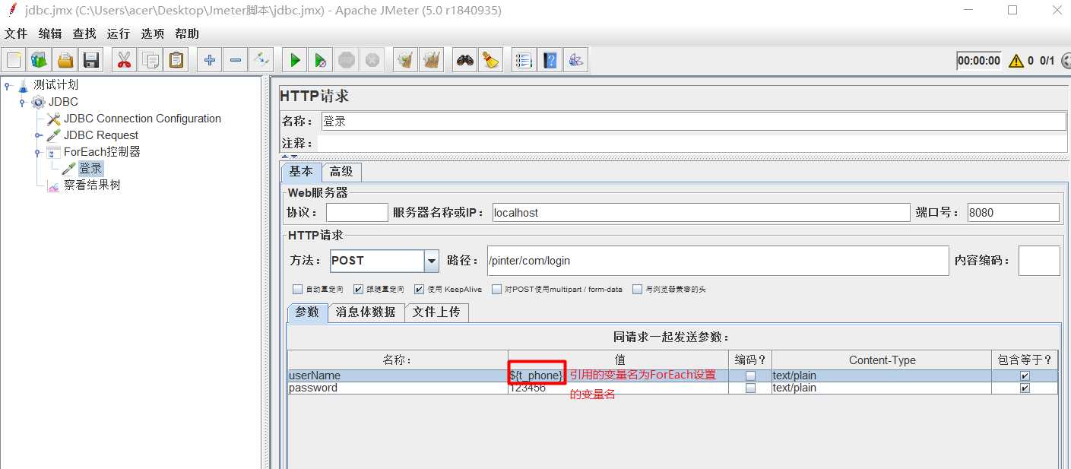This screenshot has height=469, width=1071.
Task: Expand all nodes with plus icon
Action: pos(210,60)
